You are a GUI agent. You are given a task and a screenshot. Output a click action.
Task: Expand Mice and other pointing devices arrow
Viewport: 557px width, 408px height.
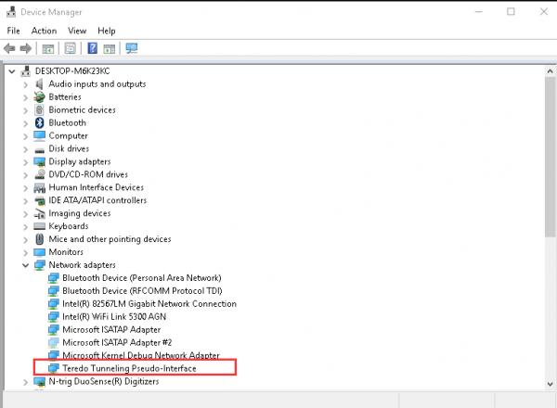tap(25, 240)
